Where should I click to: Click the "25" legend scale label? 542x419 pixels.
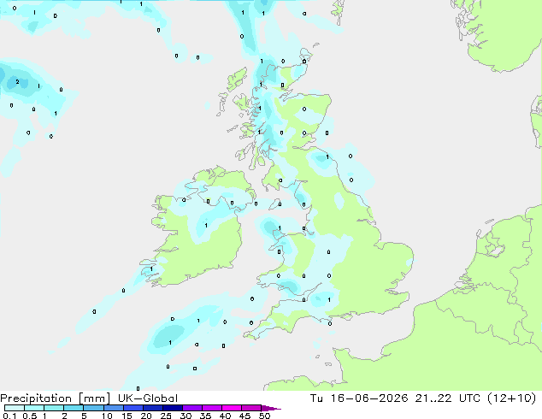(x=166, y=416)
